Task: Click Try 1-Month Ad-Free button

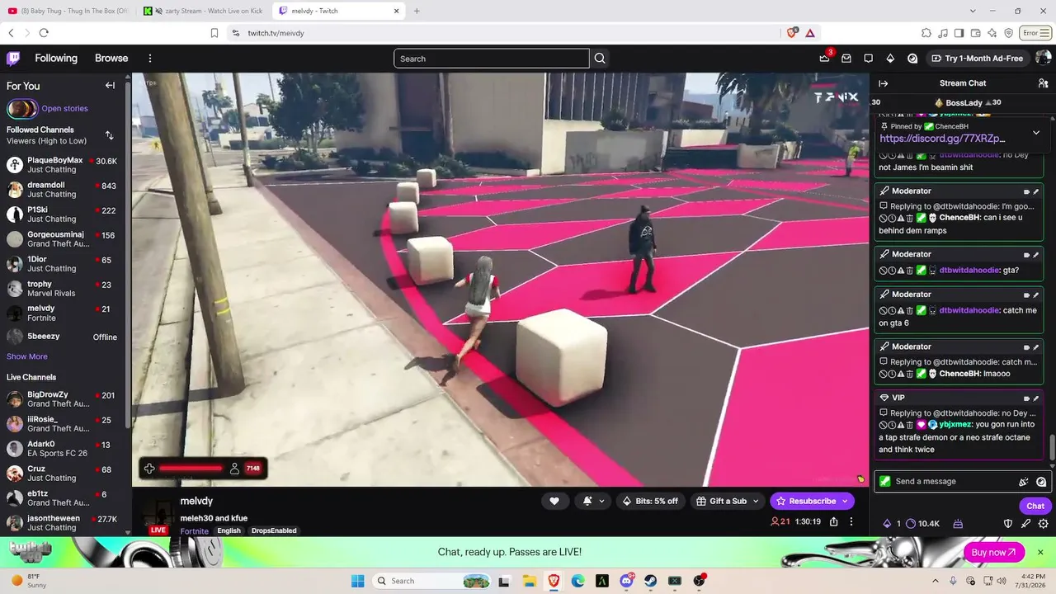Action: [x=977, y=59]
